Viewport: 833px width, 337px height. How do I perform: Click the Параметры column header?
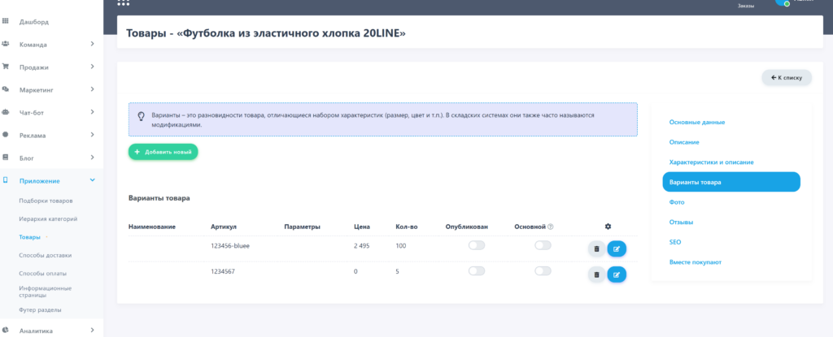(303, 227)
